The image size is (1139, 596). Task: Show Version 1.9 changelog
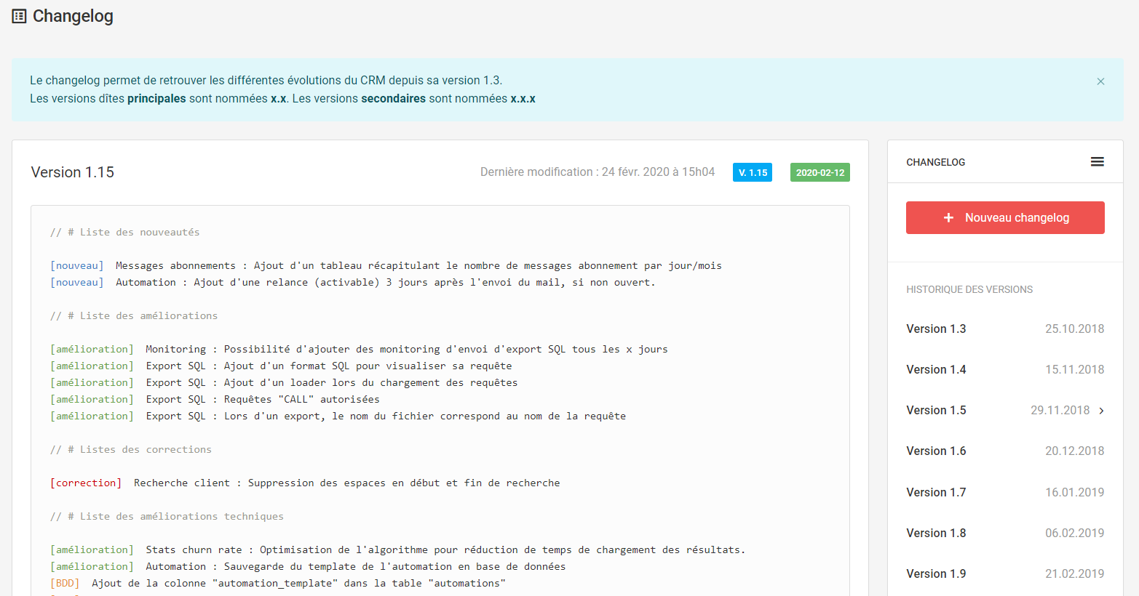coord(936,573)
